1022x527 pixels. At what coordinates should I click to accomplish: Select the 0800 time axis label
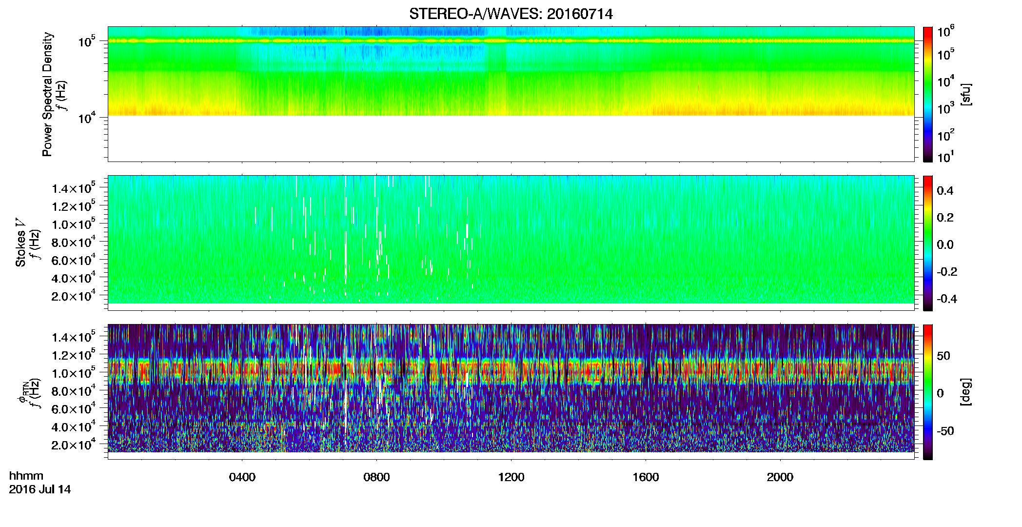pos(376,477)
